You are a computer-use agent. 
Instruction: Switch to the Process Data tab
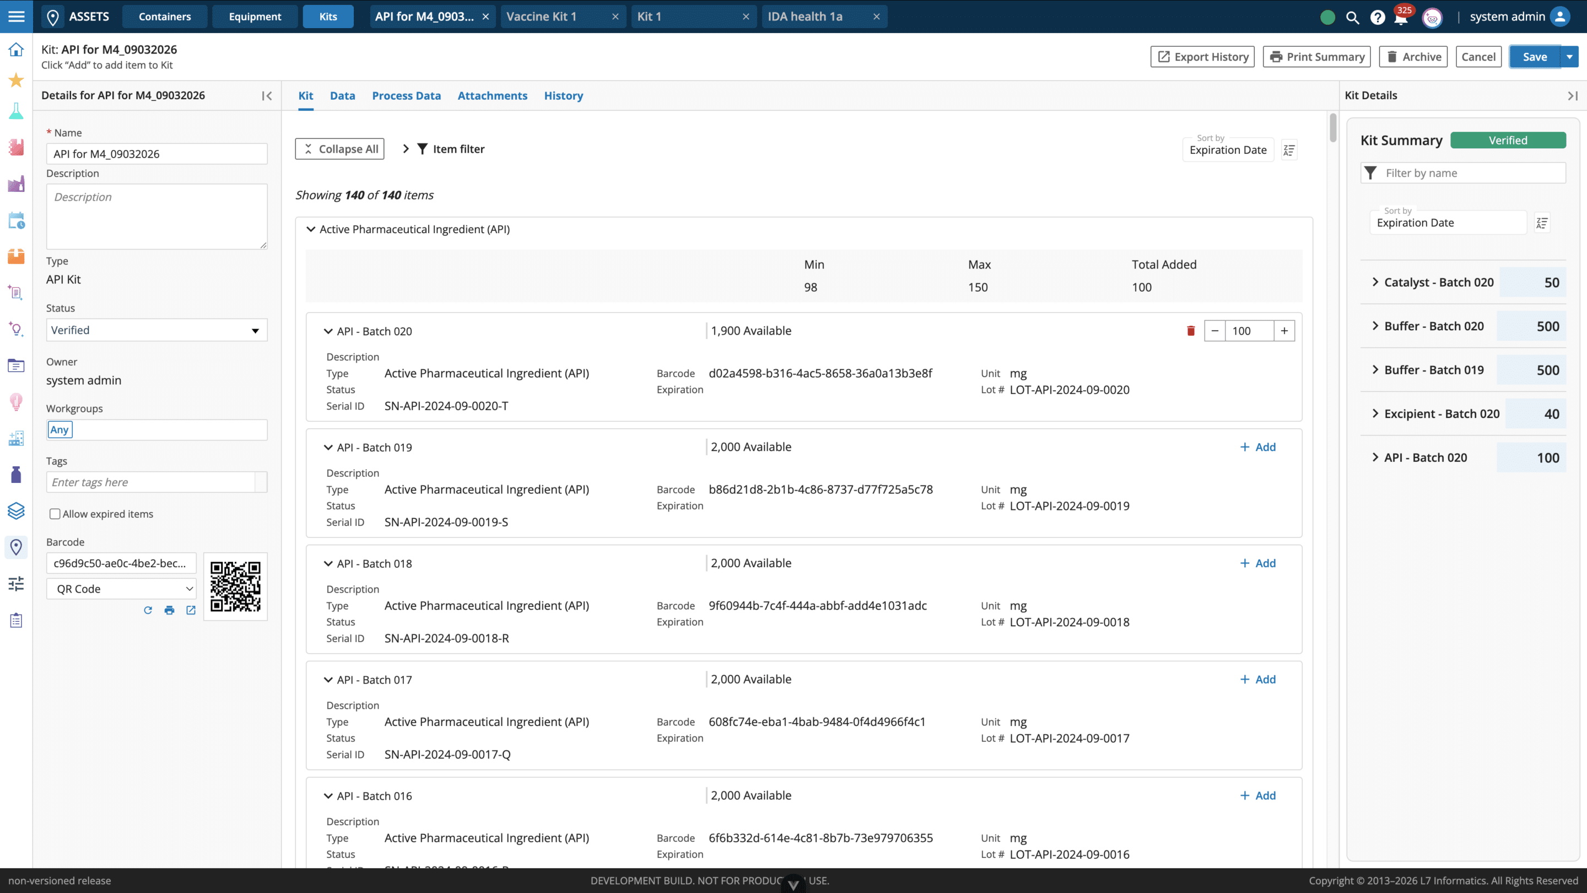406,95
